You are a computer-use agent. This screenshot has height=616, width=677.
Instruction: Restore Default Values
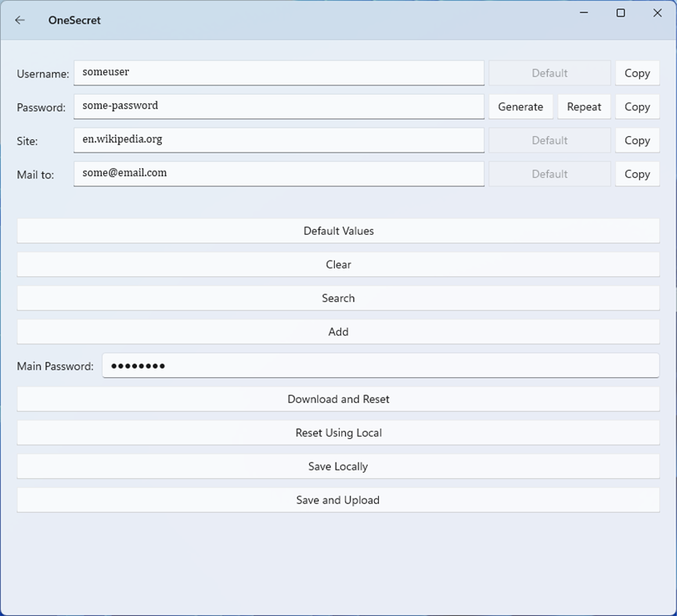coord(338,231)
